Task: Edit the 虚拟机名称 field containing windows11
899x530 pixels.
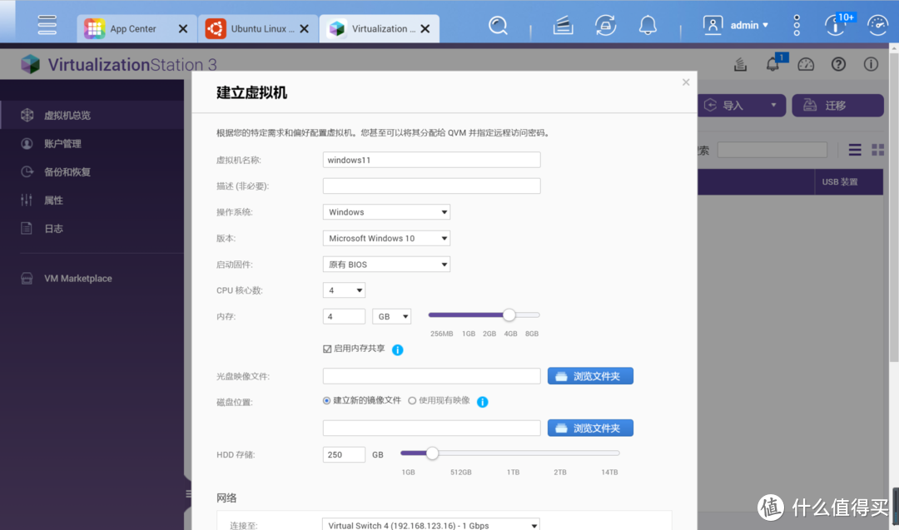Action: click(432, 160)
